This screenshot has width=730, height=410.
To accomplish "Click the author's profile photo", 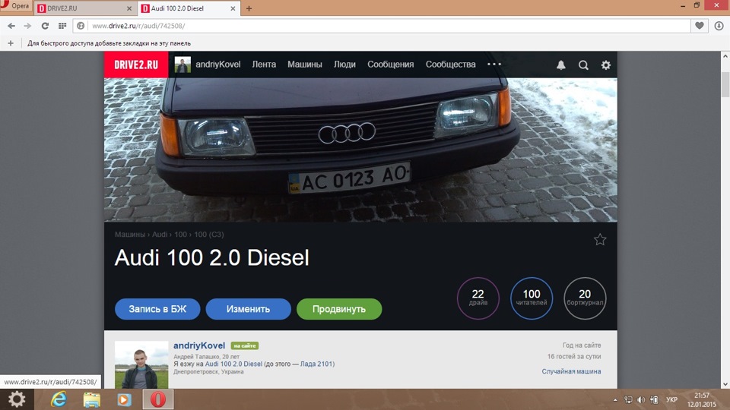I will tap(141, 365).
